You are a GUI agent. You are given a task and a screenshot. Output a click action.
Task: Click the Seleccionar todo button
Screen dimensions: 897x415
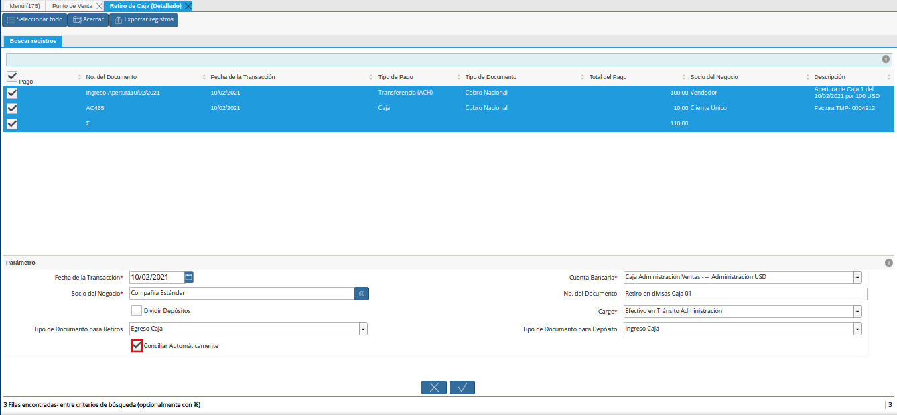point(34,20)
